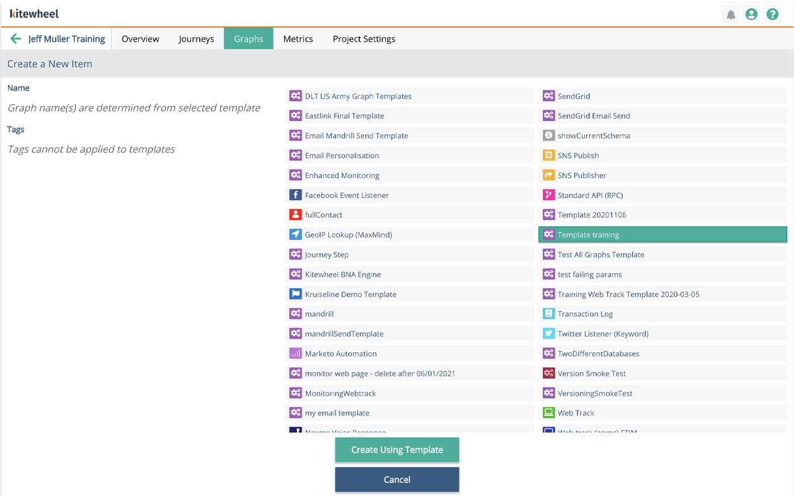The width and height of the screenshot is (794, 496).
Task: Click the Twitter Listener bird icon
Action: 548,334
